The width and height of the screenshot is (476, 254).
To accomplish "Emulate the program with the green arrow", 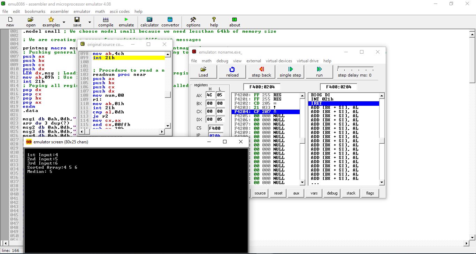I will coord(126,22).
